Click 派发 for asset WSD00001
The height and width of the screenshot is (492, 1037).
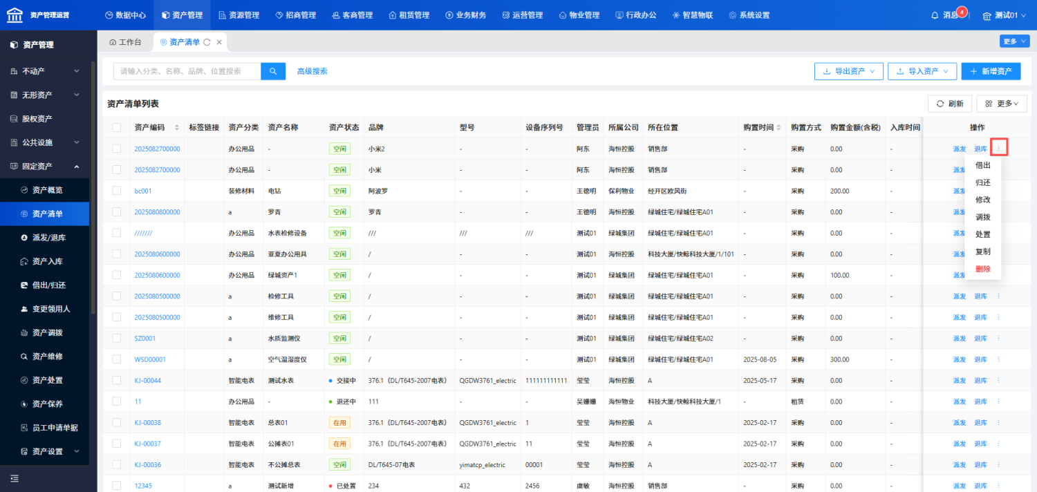pos(960,359)
